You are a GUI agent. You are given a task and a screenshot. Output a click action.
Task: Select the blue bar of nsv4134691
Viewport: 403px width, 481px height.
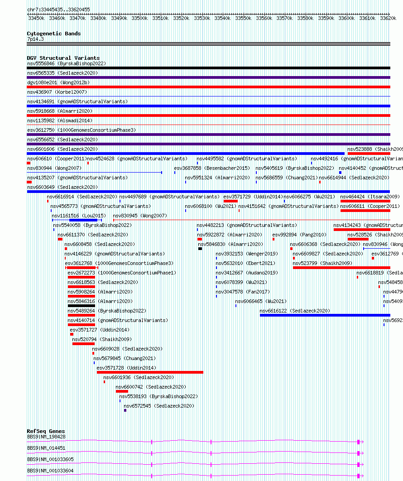click(209, 106)
